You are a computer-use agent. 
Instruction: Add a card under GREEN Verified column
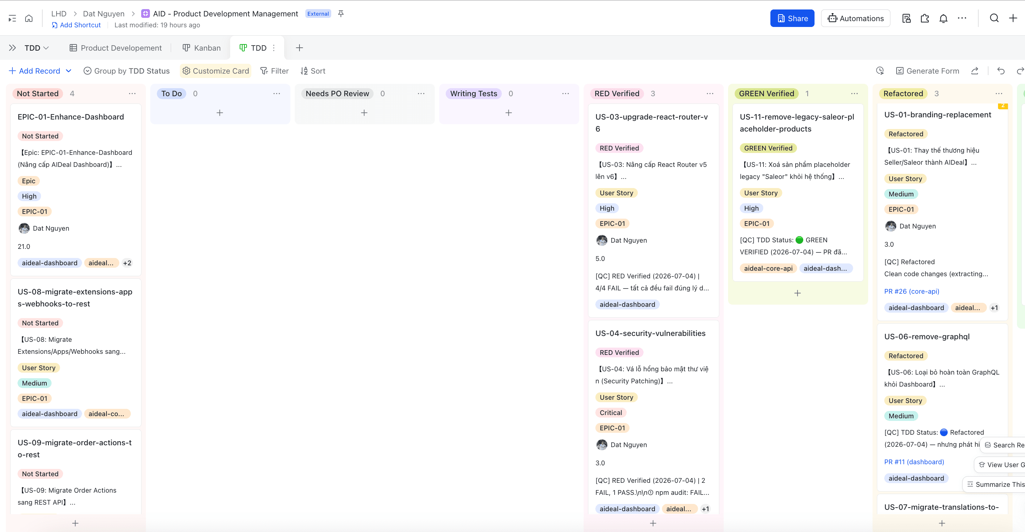point(797,293)
